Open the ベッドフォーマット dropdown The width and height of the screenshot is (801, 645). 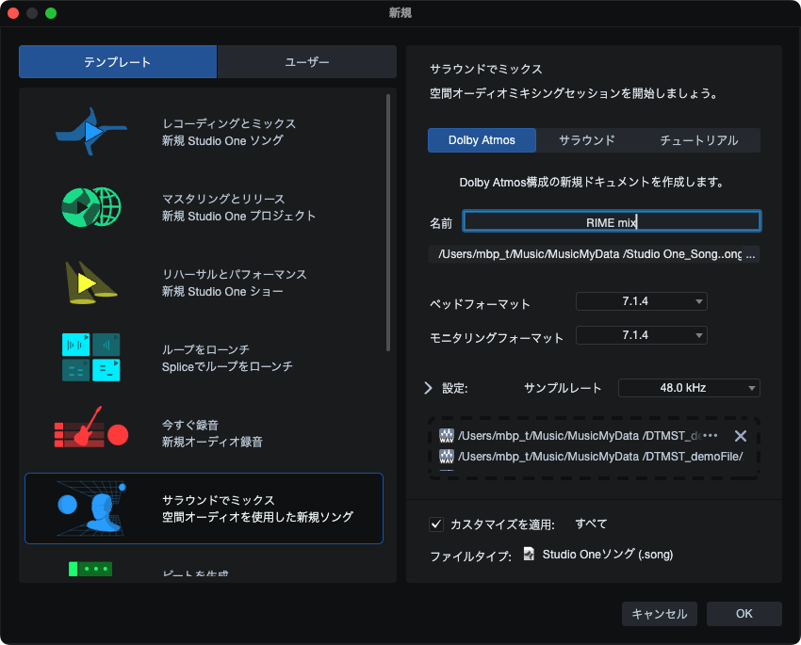pos(641,301)
